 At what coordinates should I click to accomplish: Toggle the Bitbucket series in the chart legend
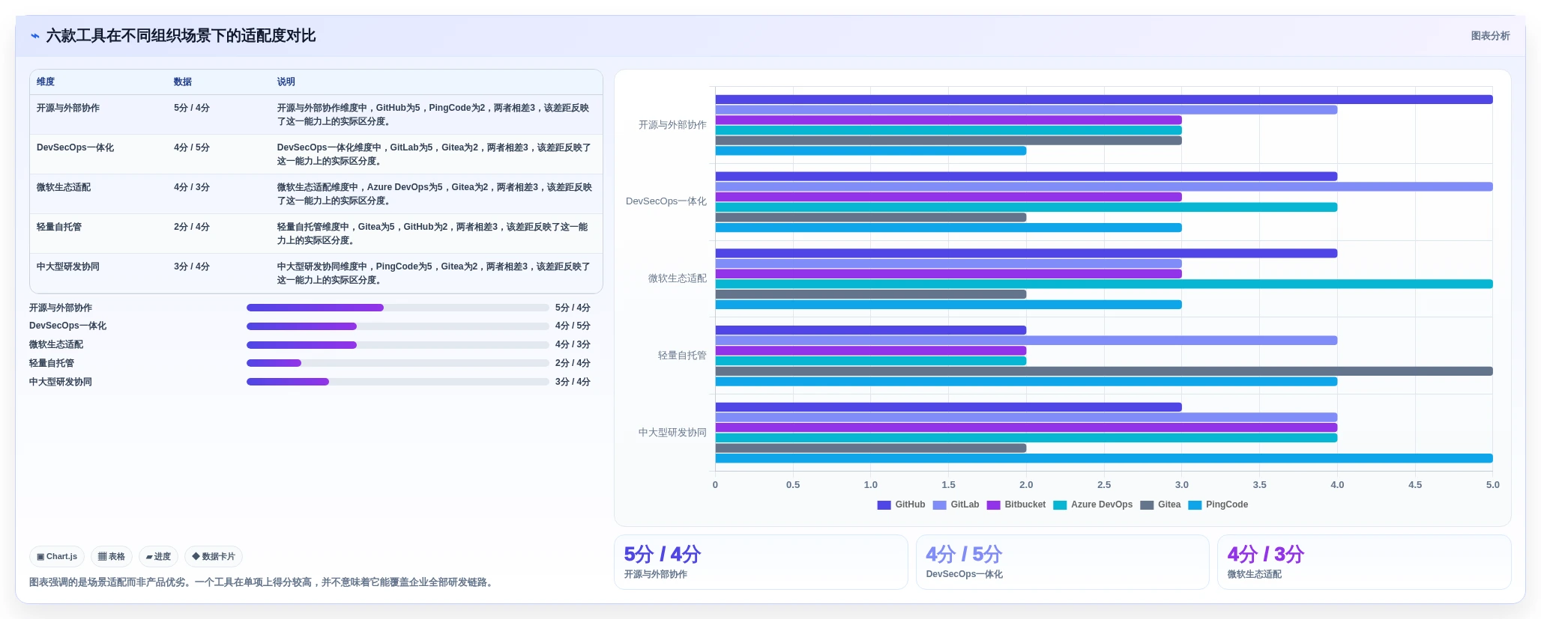tap(1016, 504)
